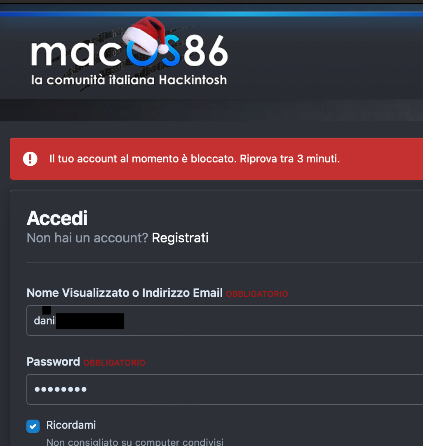Toggle the Ricordami checkbox

(x=33, y=426)
